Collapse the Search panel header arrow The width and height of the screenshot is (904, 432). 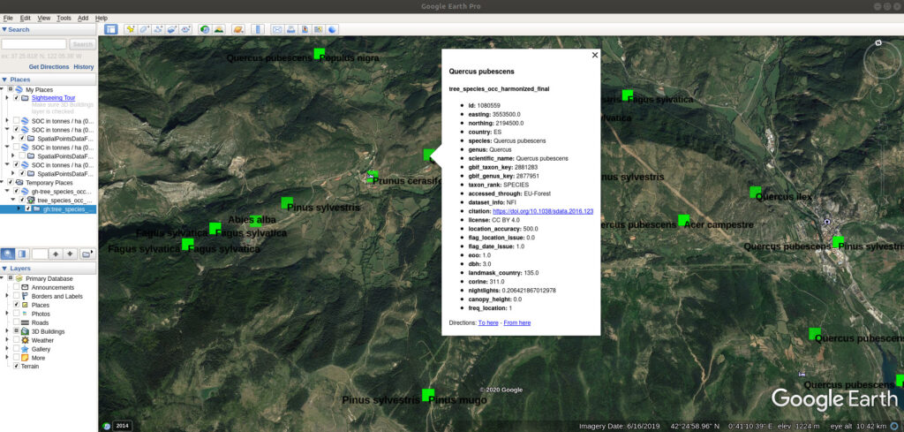coord(4,29)
